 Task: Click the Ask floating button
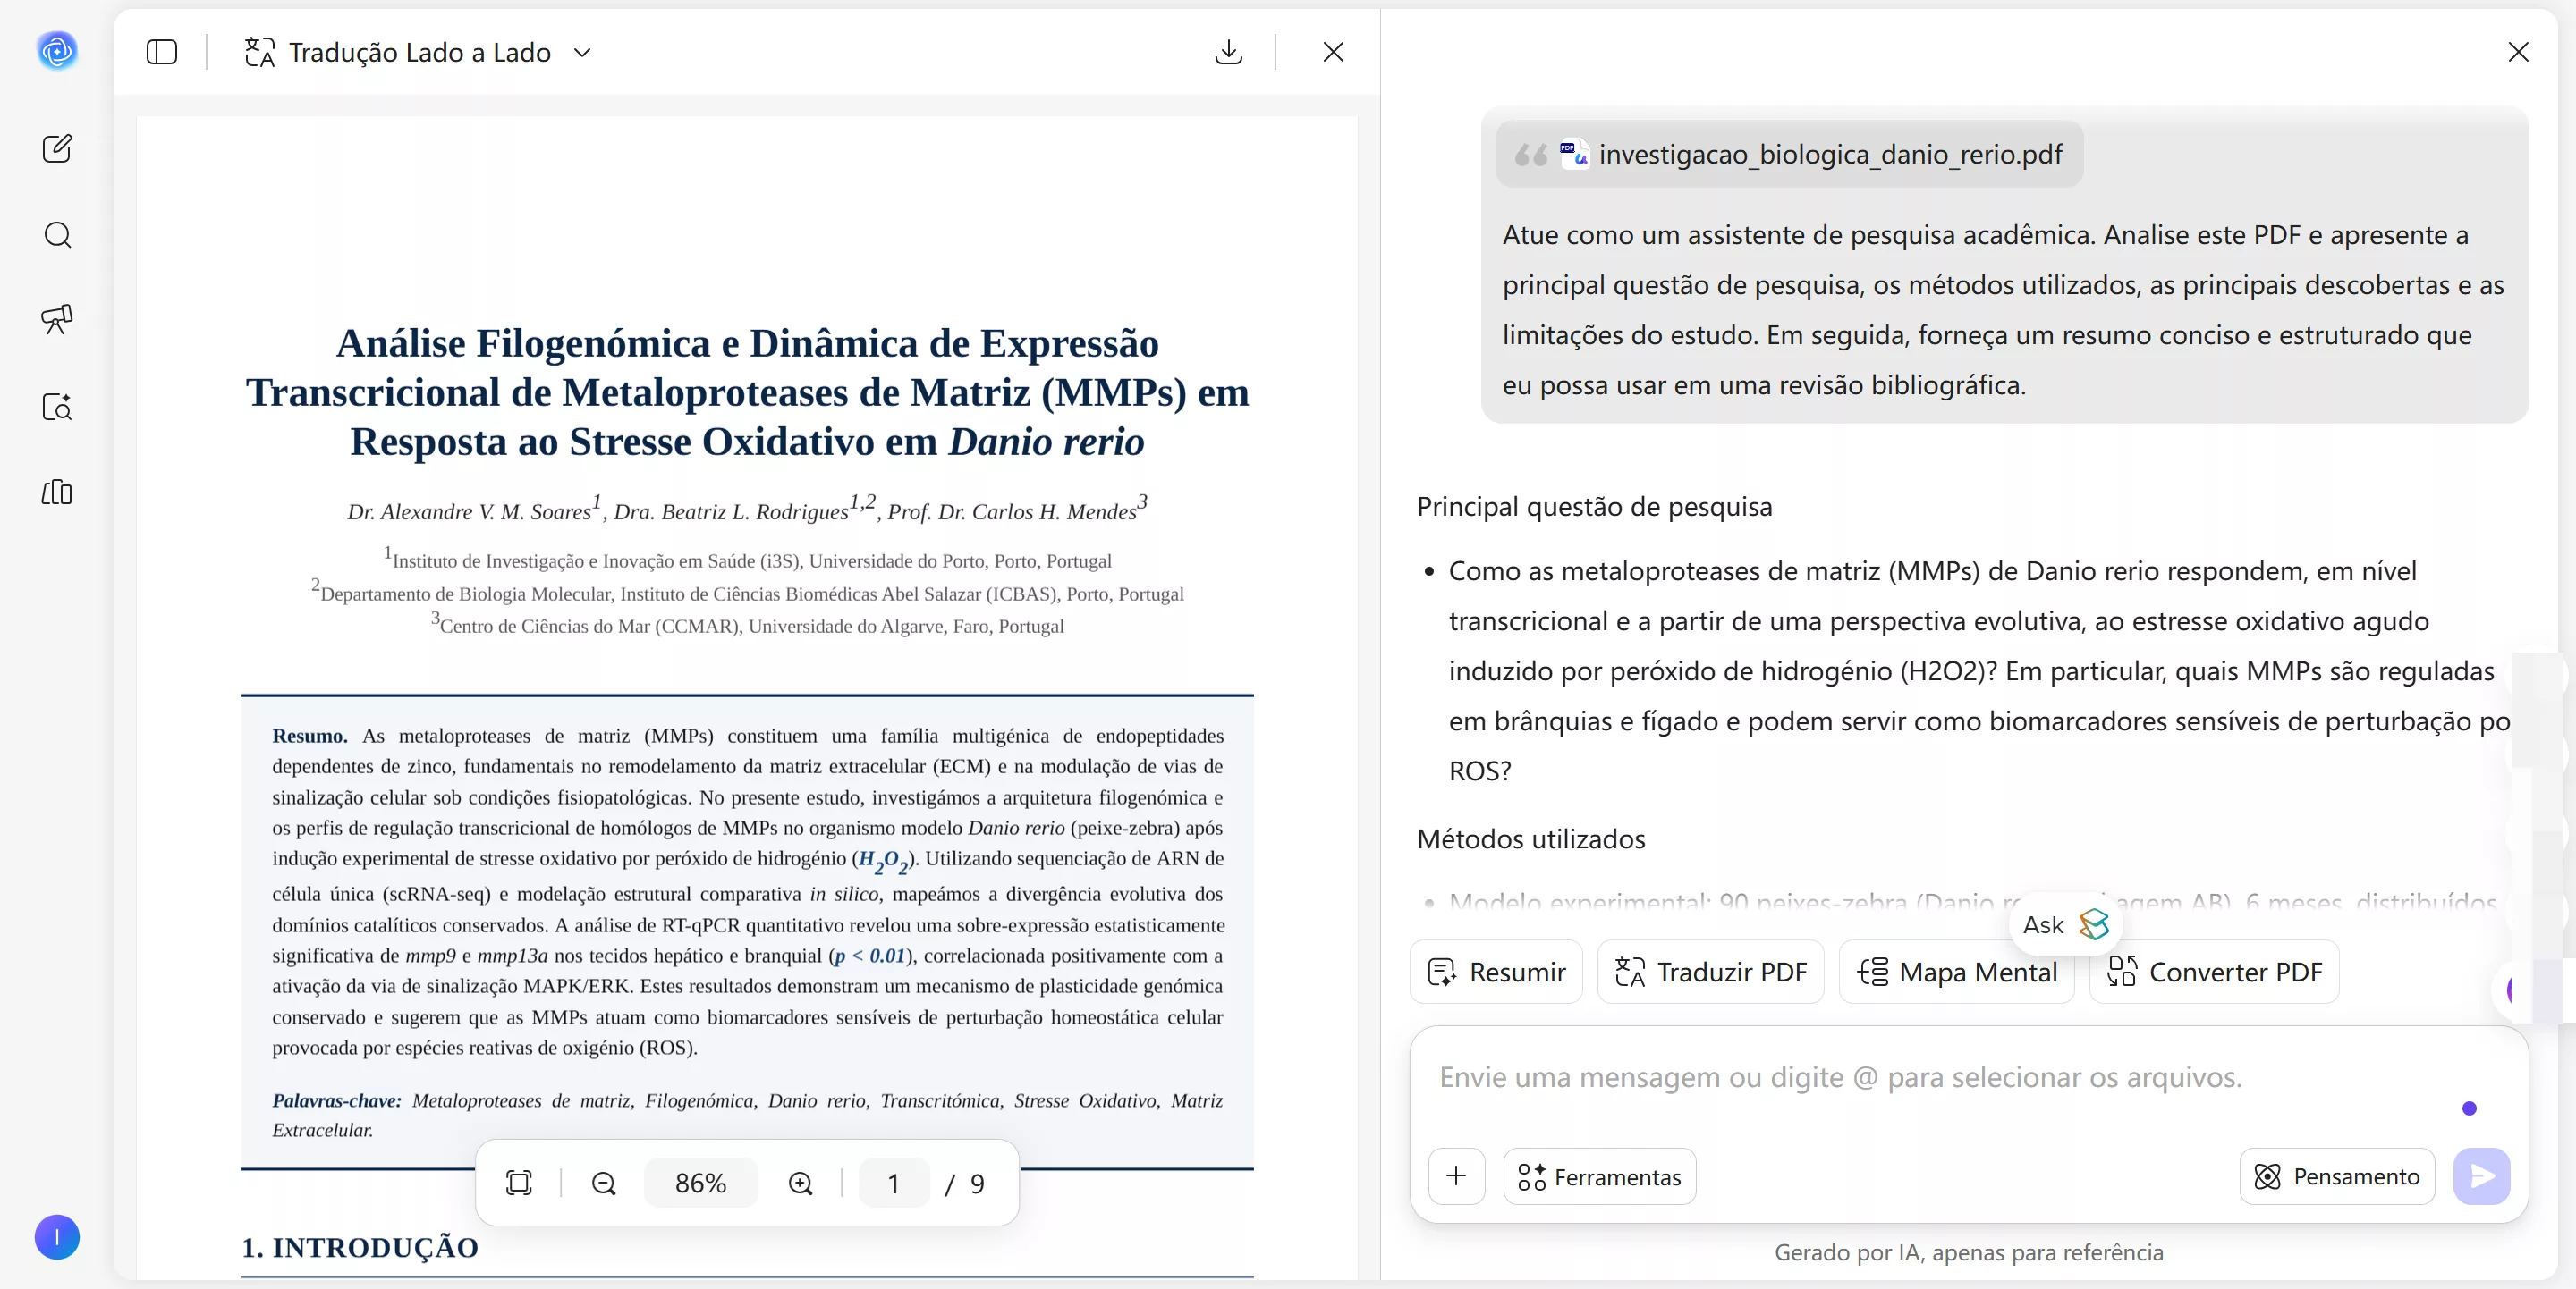coord(2066,924)
